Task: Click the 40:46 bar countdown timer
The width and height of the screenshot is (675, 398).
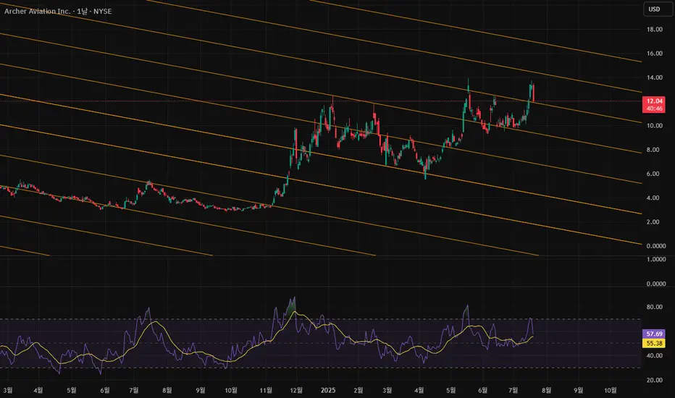Action: tap(654, 109)
